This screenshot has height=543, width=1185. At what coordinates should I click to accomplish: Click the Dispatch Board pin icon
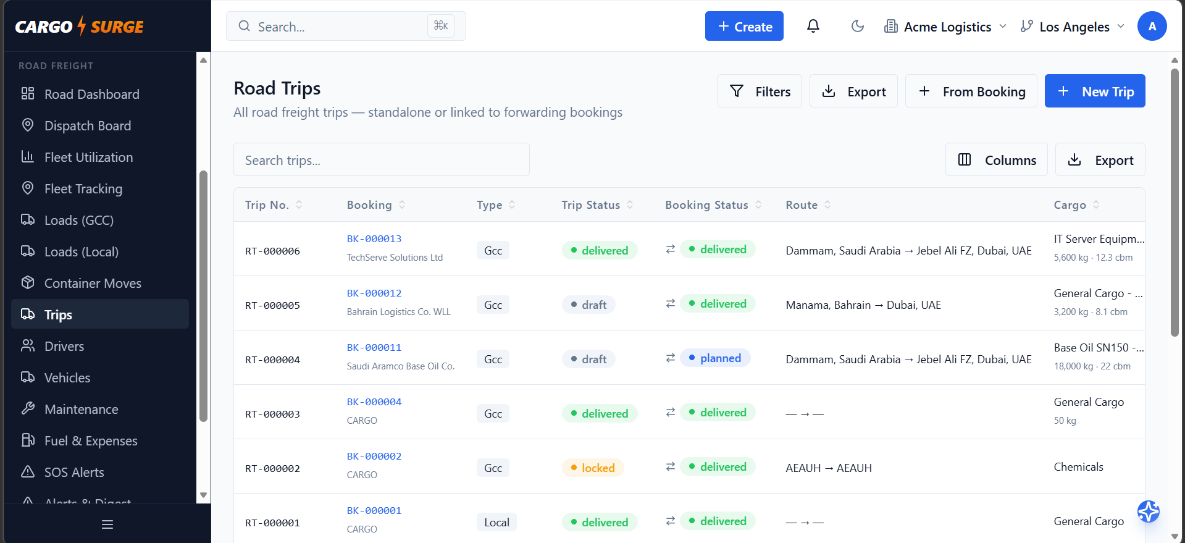pos(28,125)
